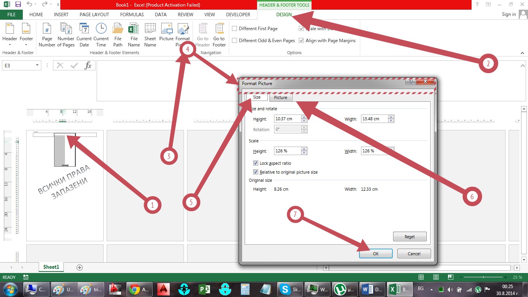This screenshot has width=528, height=297.
Task: Click the formula bar Enter checkmark icon
Action: pyautogui.click(x=74, y=65)
